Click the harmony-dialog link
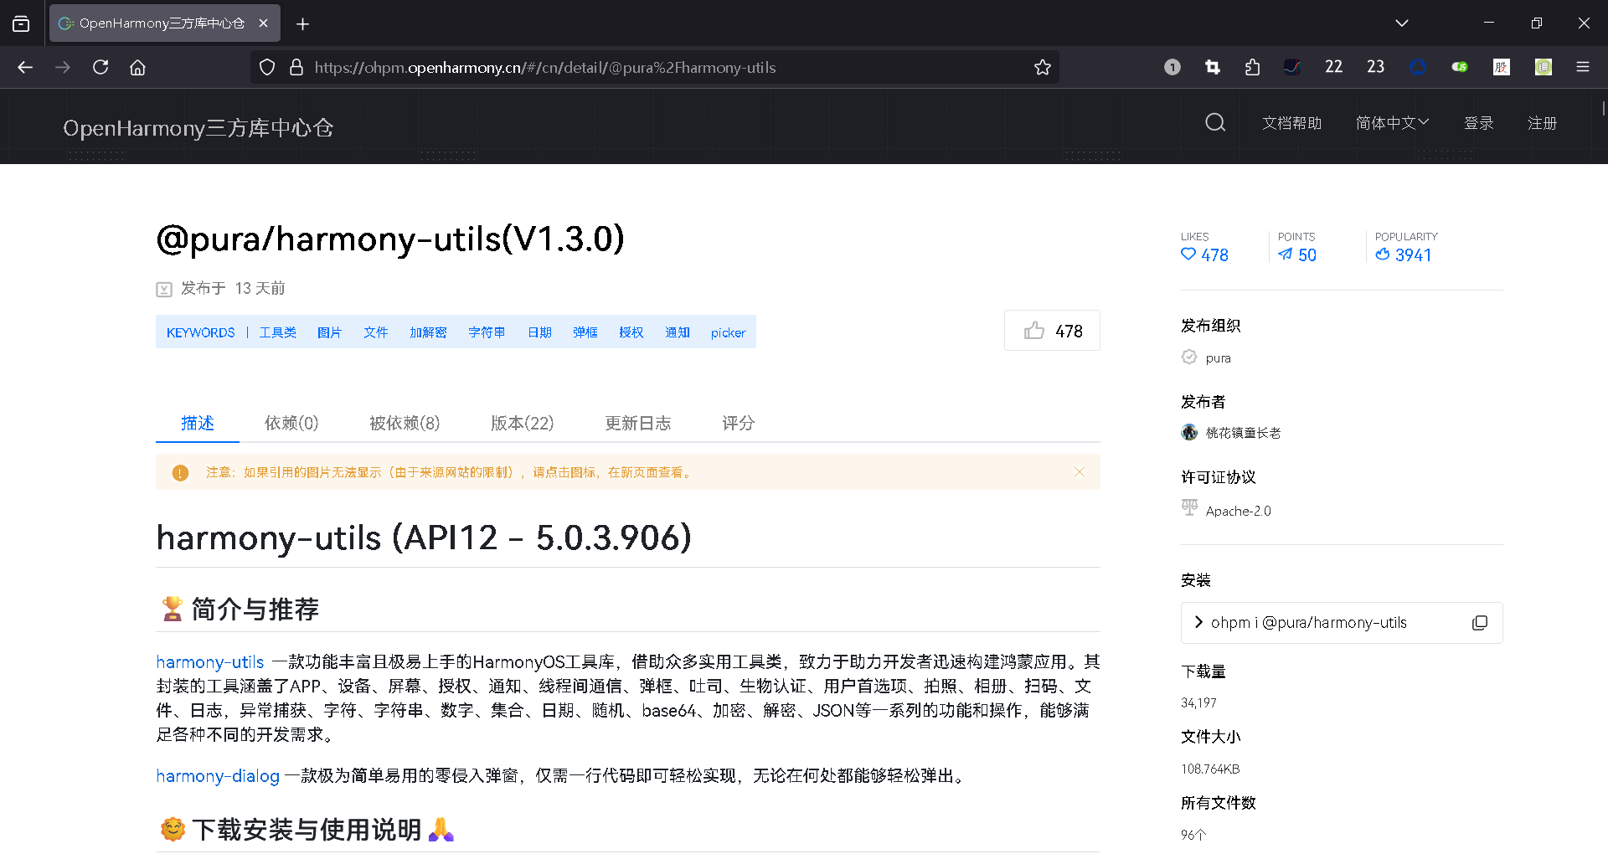 pos(217,776)
